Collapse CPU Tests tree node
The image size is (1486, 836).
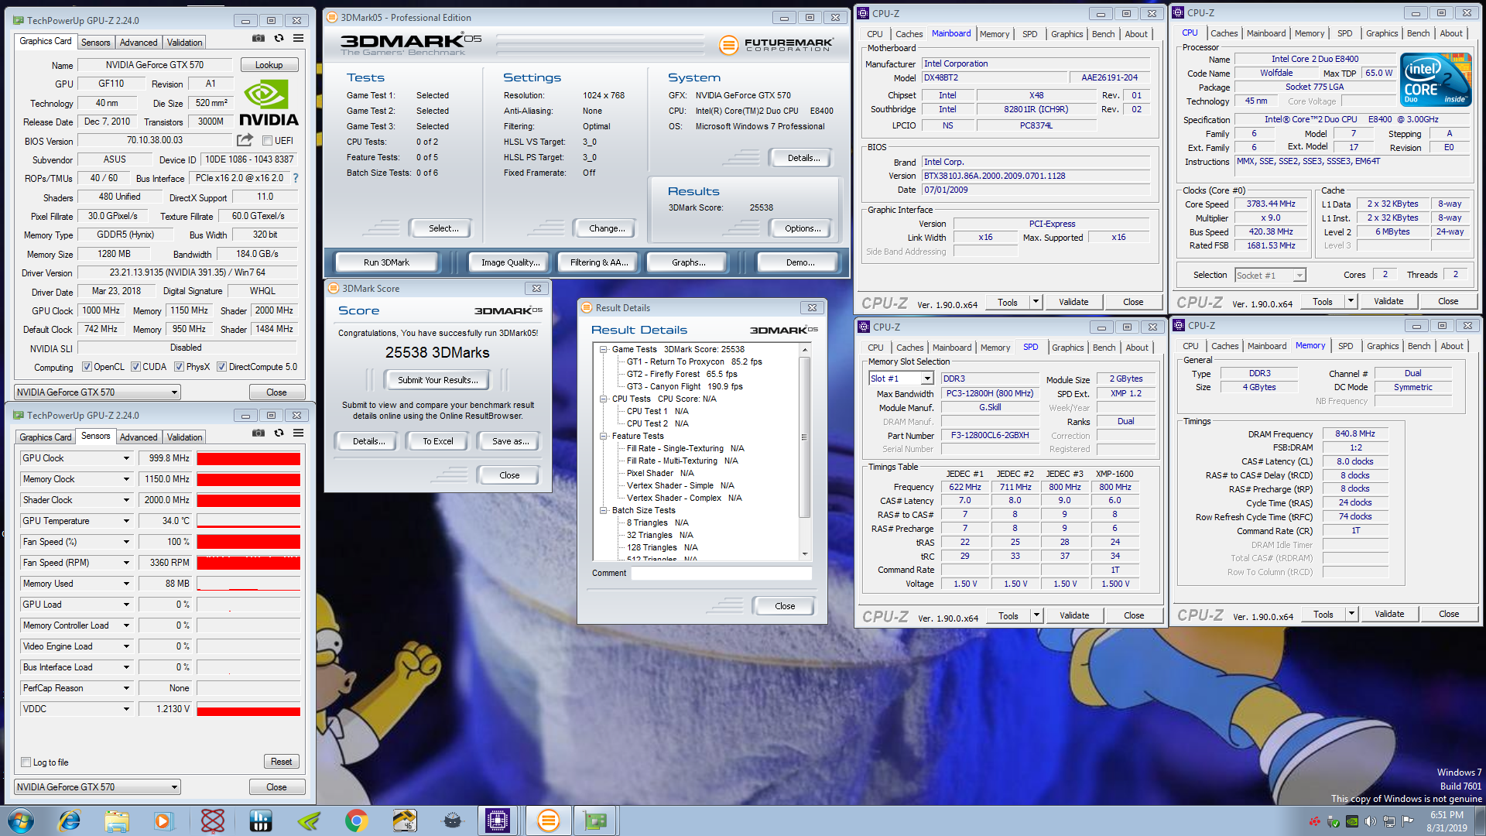603,399
